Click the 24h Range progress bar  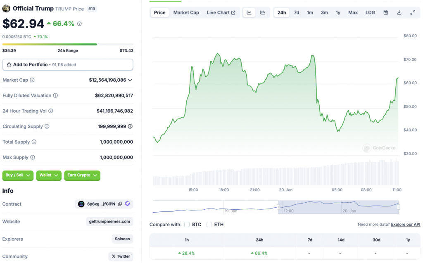click(x=68, y=44)
